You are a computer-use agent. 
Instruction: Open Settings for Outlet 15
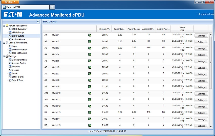201,126
